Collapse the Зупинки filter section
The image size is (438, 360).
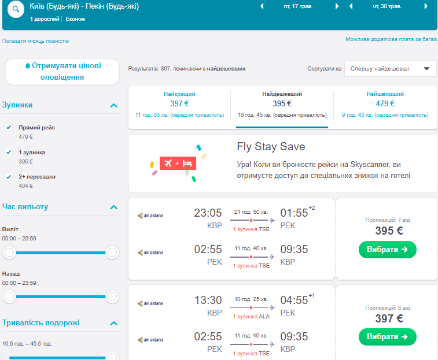[114, 105]
